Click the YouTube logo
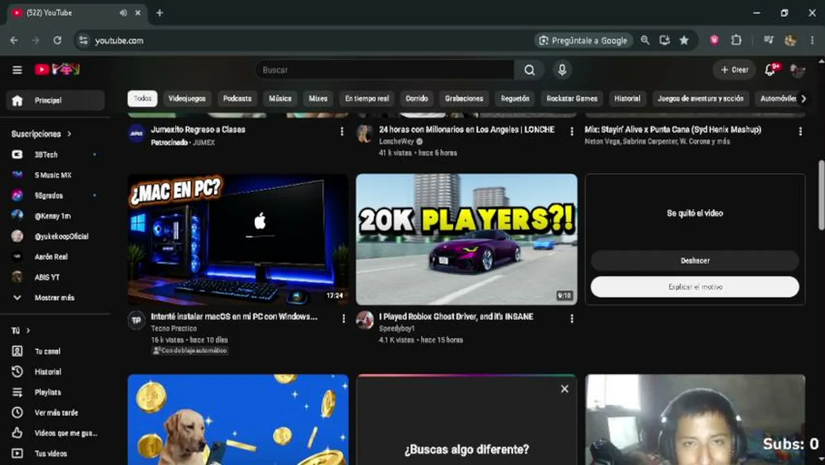The height and width of the screenshot is (465, 825). [x=57, y=69]
